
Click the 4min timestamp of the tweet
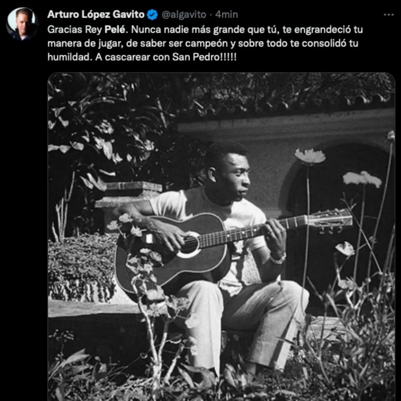227,15
